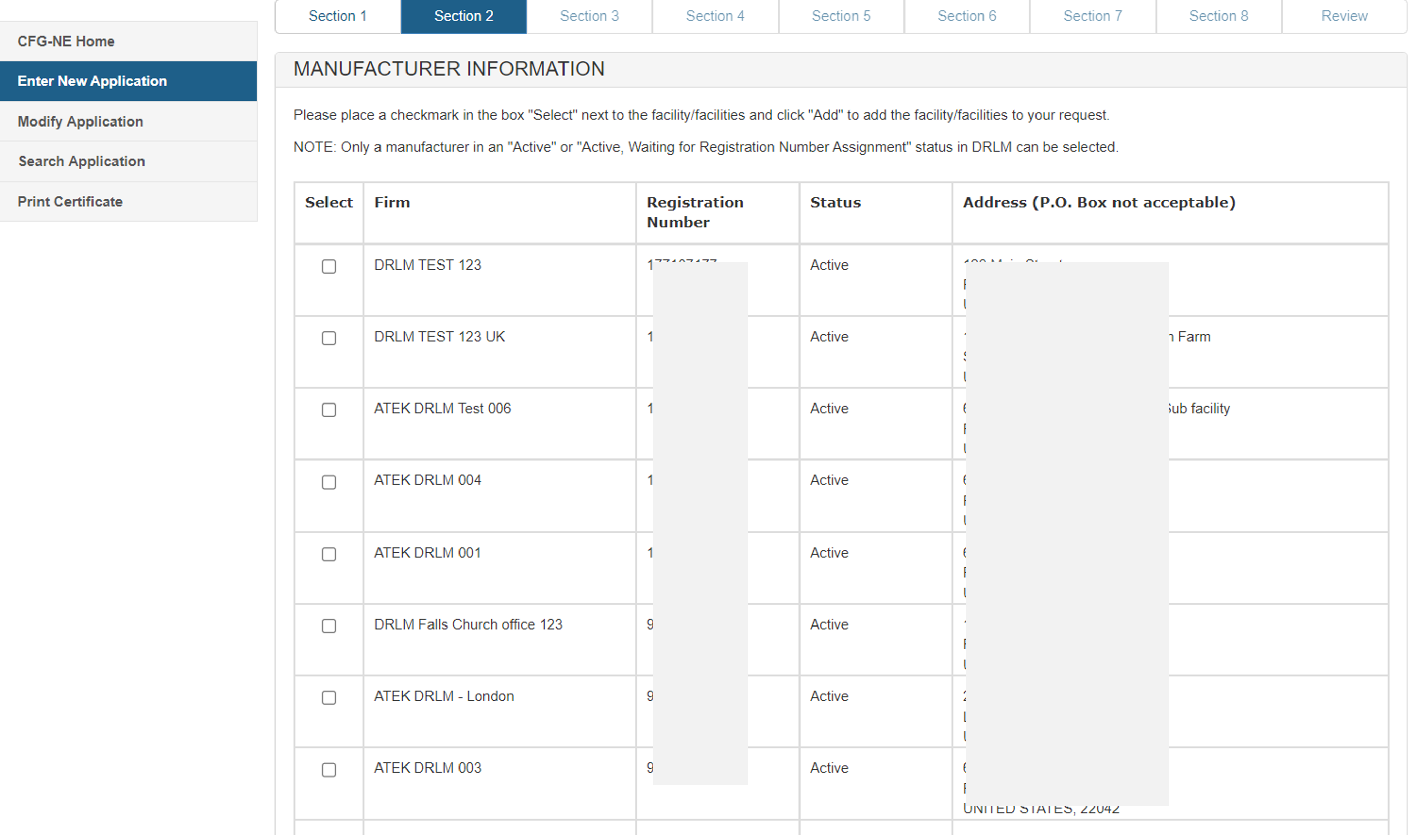Navigate to the Section 8 tab
This screenshot has width=1416, height=835.
pos(1218,16)
